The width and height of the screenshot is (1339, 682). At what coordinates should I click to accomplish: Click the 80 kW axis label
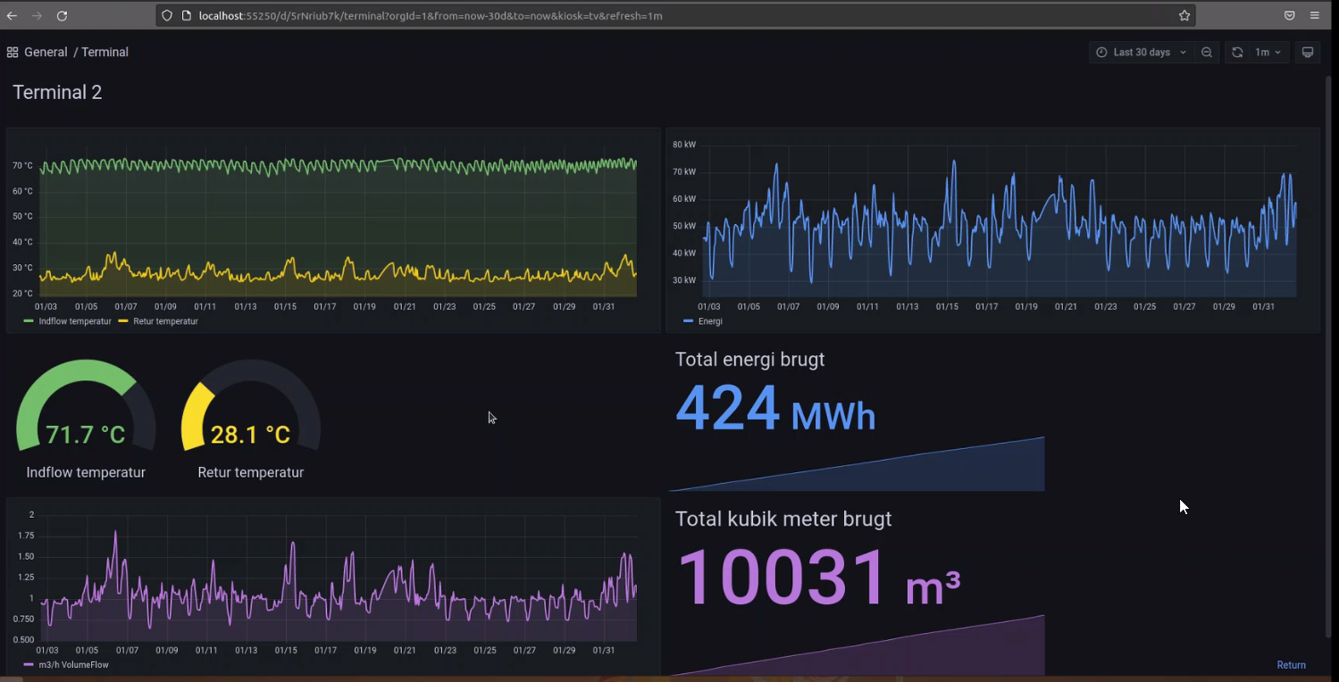[684, 145]
